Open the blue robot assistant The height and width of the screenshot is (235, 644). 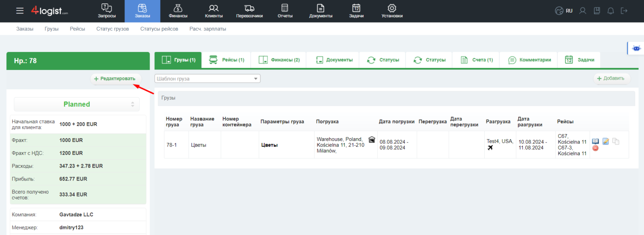636,48
